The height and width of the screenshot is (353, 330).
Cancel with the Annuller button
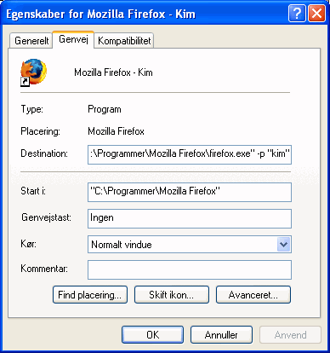click(221, 335)
